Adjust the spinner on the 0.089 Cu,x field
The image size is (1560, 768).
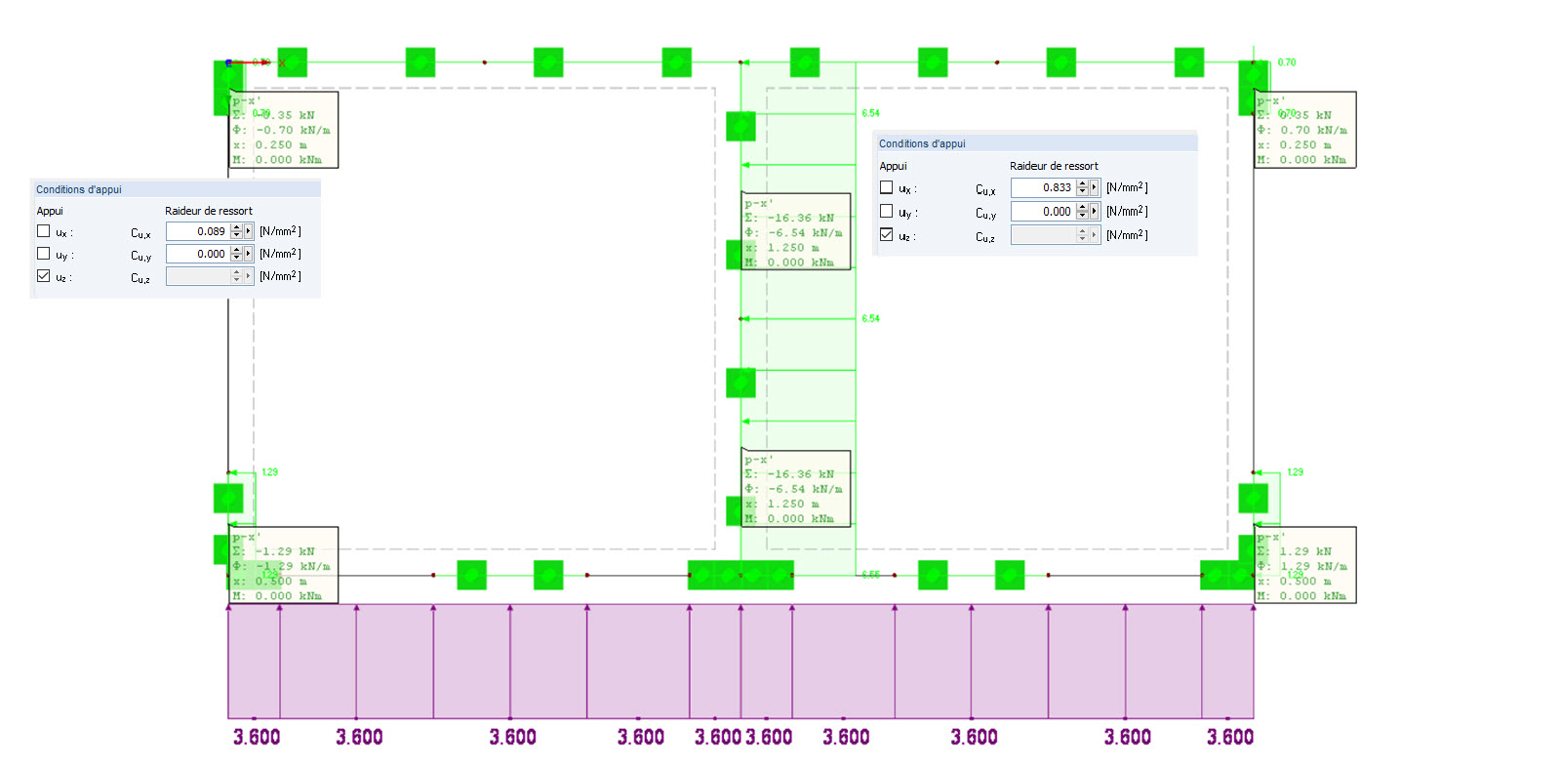[x=236, y=231]
